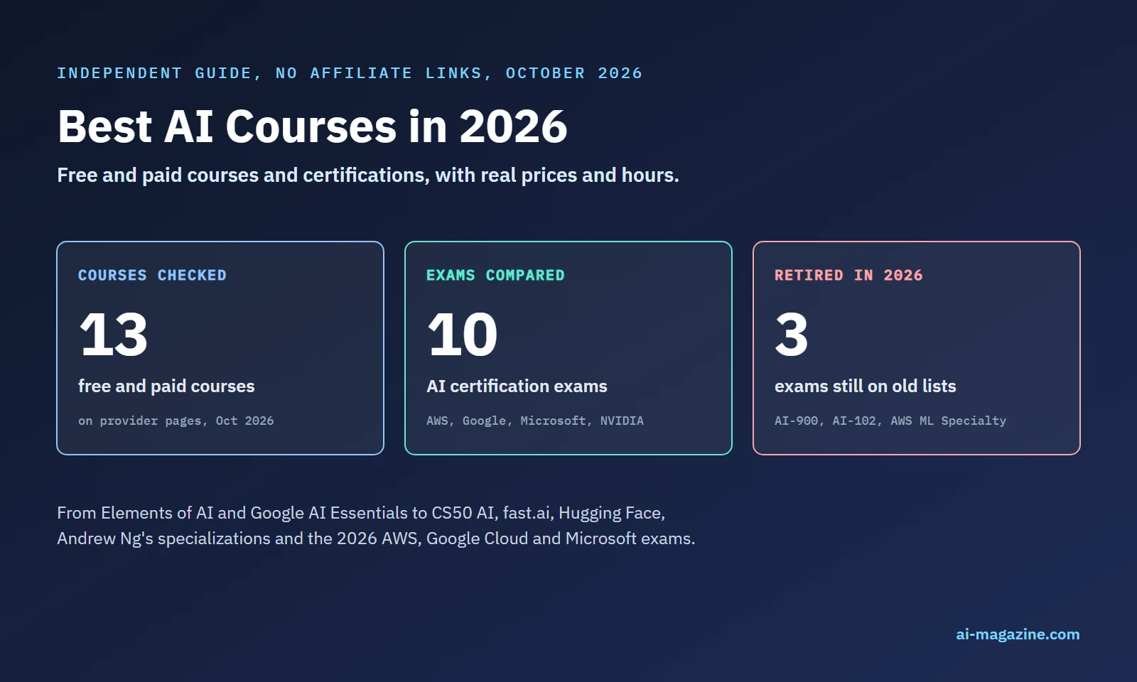Click the line starting "From Elements of AI"
1137x682 pixels.
click(x=361, y=513)
